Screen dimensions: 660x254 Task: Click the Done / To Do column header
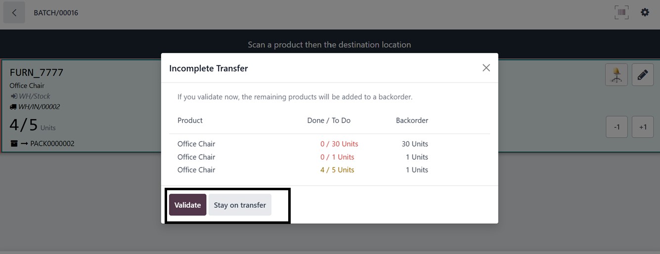point(329,120)
